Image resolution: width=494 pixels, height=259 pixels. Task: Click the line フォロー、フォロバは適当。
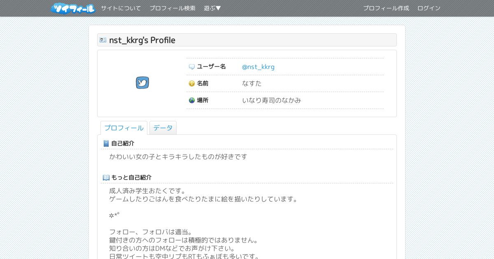[151, 232]
